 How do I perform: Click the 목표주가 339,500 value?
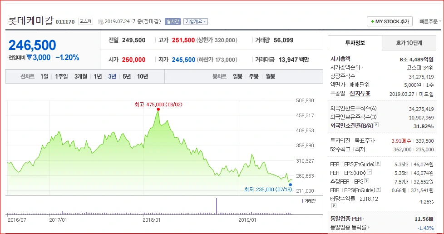(425, 141)
